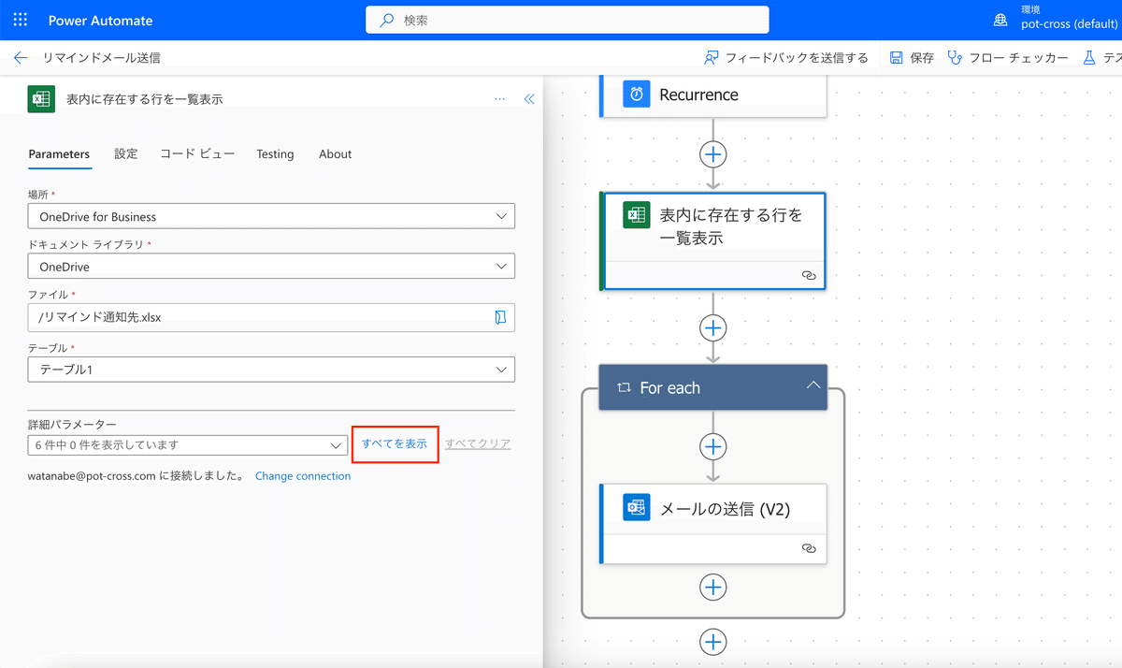The image size is (1122, 668).
Task: Click the 保存 button label
Action: (922, 58)
